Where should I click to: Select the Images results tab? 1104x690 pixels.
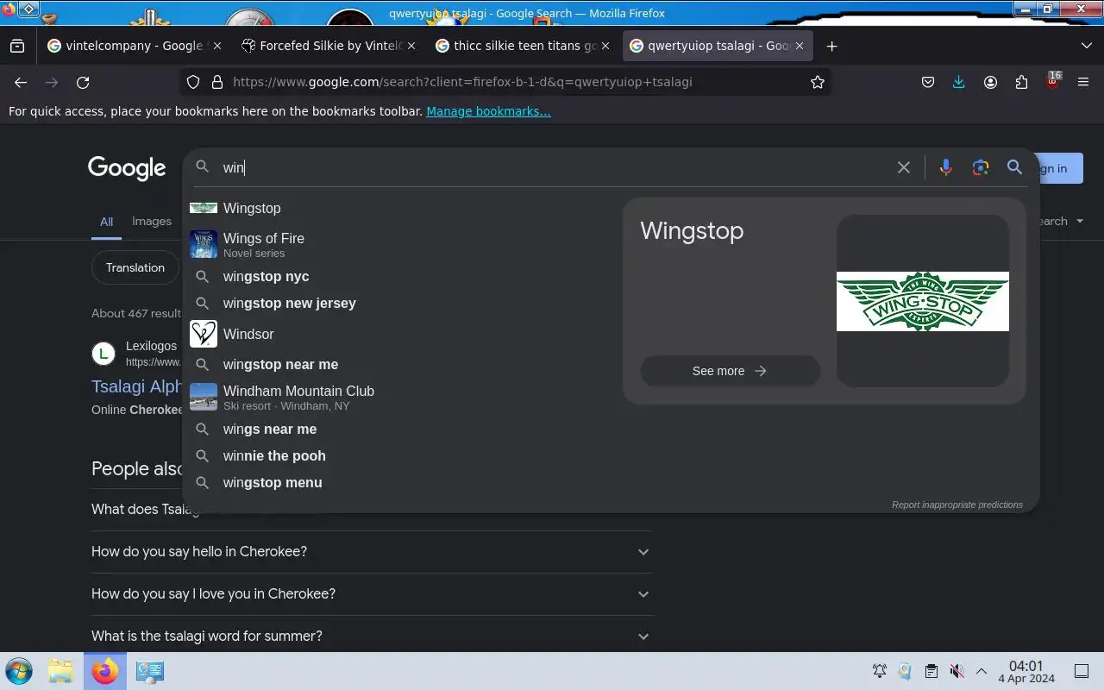(152, 222)
